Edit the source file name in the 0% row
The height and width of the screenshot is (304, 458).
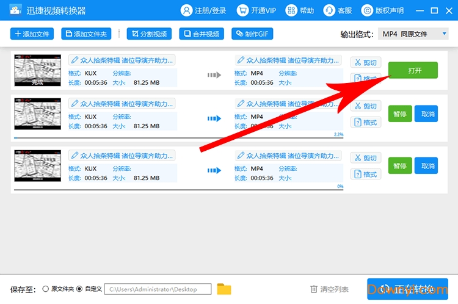pyautogui.click(x=122, y=156)
